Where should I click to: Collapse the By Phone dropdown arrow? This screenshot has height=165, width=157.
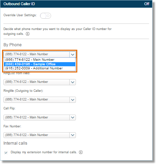[x=72, y=55]
